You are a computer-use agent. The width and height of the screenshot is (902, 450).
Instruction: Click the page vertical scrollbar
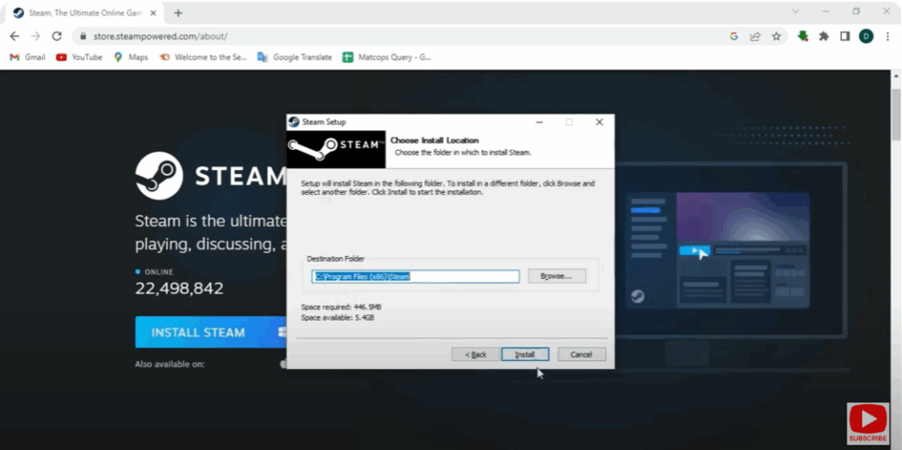click(896, 115)
